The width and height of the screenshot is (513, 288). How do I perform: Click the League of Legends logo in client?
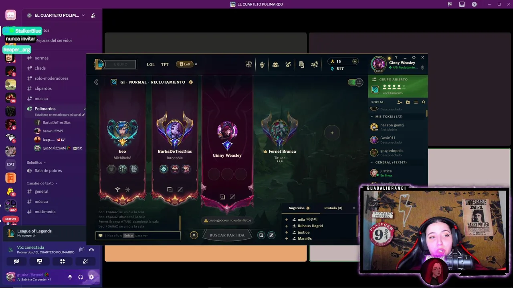pyautogui.click(x=99, y=64)
